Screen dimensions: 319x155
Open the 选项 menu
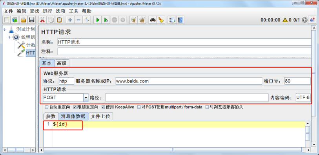pos(61,11)
